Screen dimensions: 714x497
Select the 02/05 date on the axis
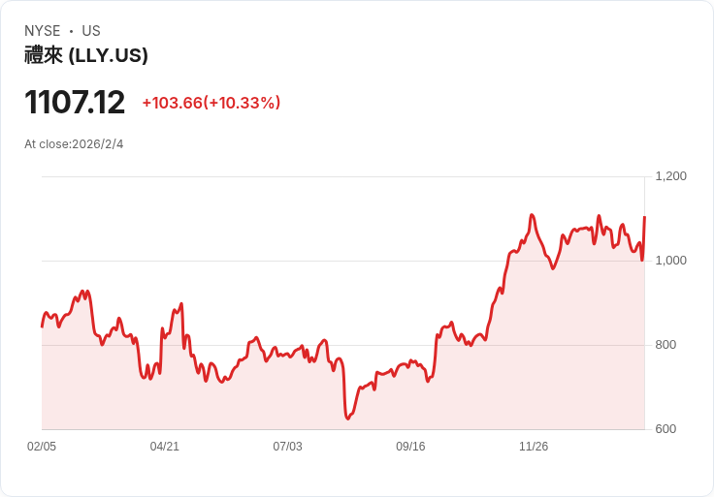(42, 447)
